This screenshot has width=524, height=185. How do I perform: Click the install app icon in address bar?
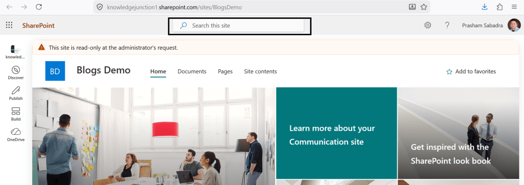(x=412, y=7)
